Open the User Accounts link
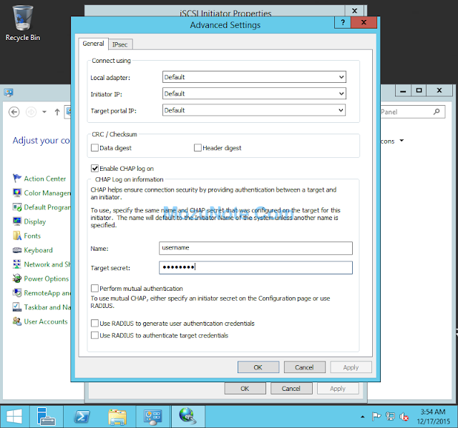This screenshot has height=428, width=458. click(x=46, y=322)
